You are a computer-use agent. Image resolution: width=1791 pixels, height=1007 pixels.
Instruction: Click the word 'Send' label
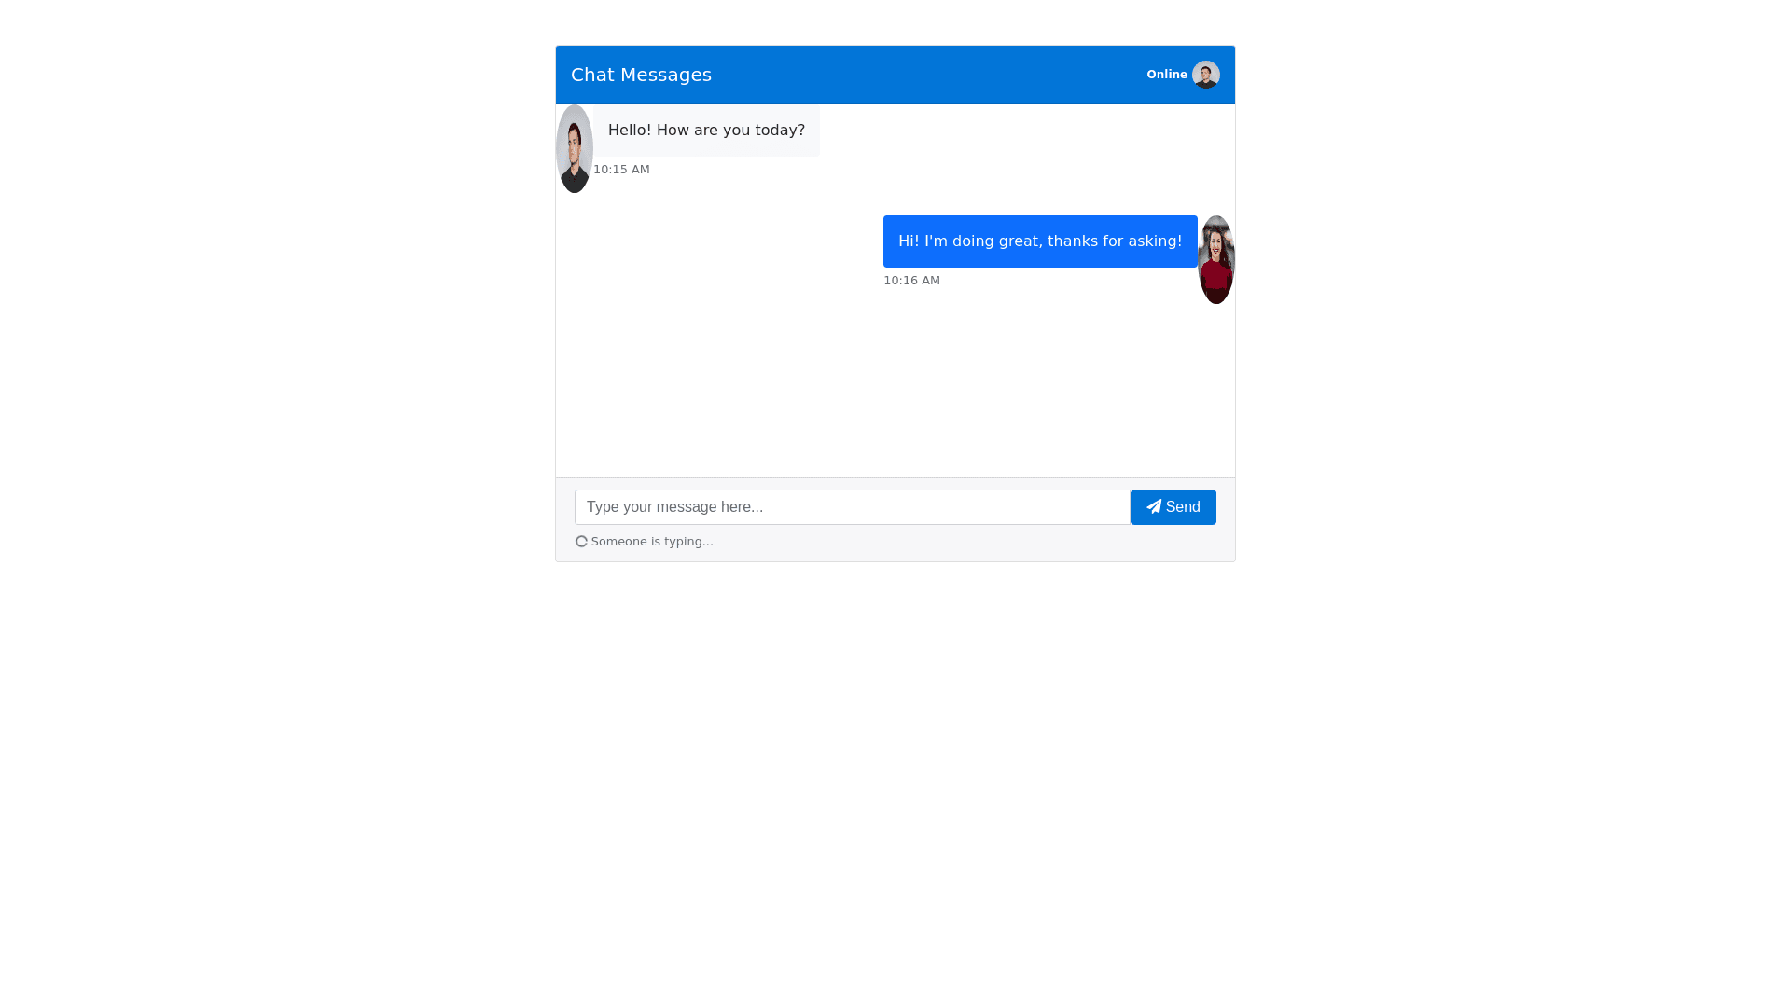(x=1183, y=507)
